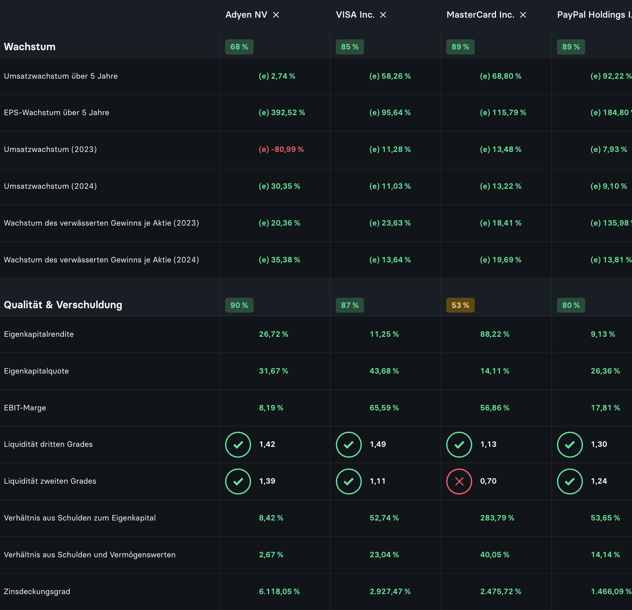The width and height of the screenshot is (632, 610).
Task: Click Adyen's 8,42 % debt-to-equity value
Action: click(x=271, y=518)
